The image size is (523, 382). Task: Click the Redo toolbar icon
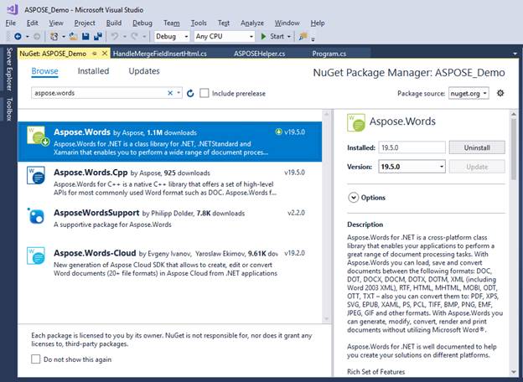pyautogui.click(x=134, y=36)
